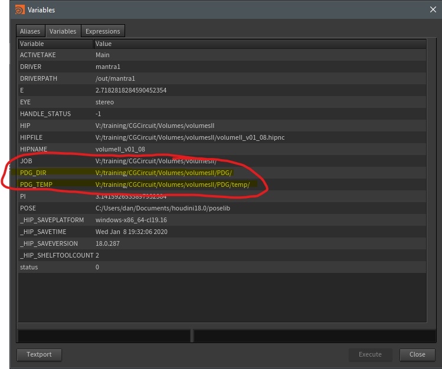Click the _HIP_SAVEVERSION variable name
The height and width of the screenshot is (369, 442).
coord(49,244)
